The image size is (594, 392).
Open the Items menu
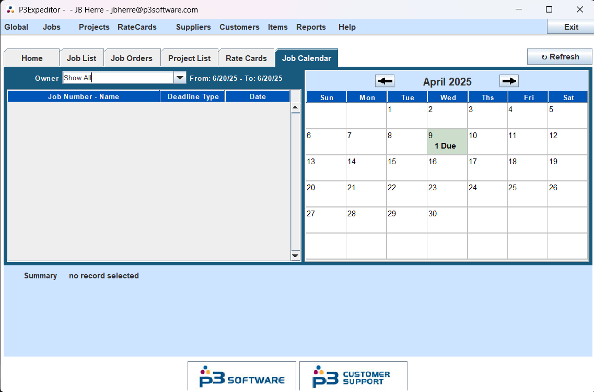click(x=278, y=27)
